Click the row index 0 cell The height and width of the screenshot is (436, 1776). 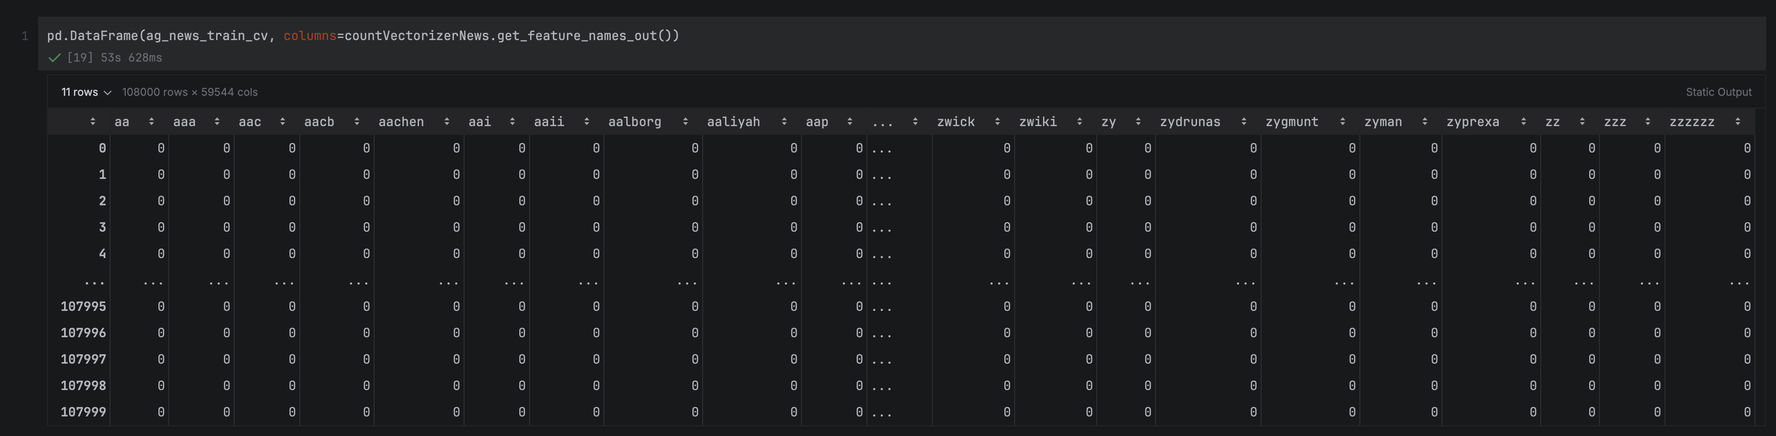coord(102,148)
